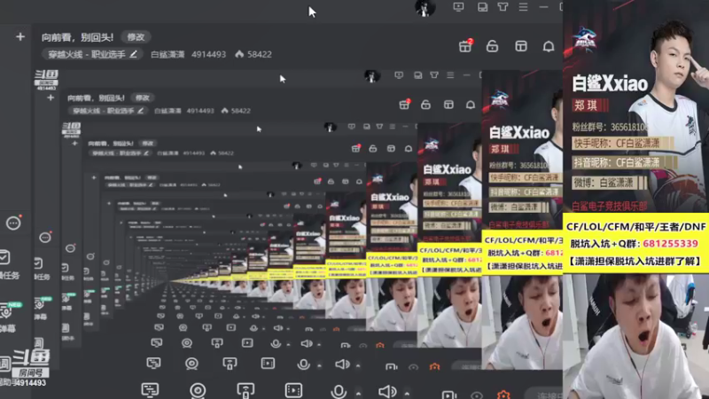The image size is (709, 399).
Task: Click 快手昵称: CF白鲨潇潇 row on largest card
Action: pyautogui.click(x=623, y=144)
